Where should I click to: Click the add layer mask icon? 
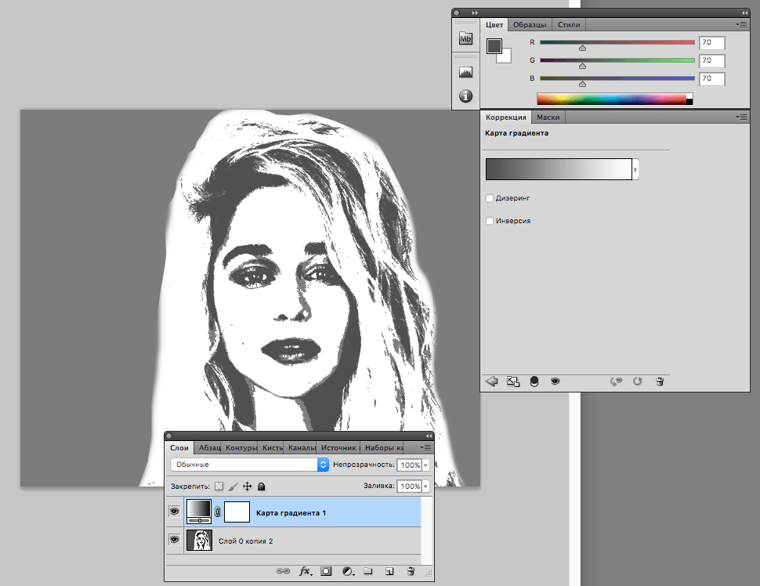point(326,572)
